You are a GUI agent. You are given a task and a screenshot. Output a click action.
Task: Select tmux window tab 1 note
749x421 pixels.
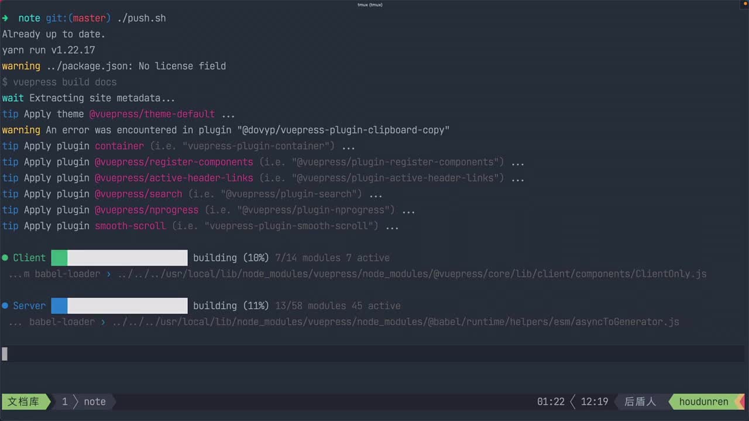point(84,402)
